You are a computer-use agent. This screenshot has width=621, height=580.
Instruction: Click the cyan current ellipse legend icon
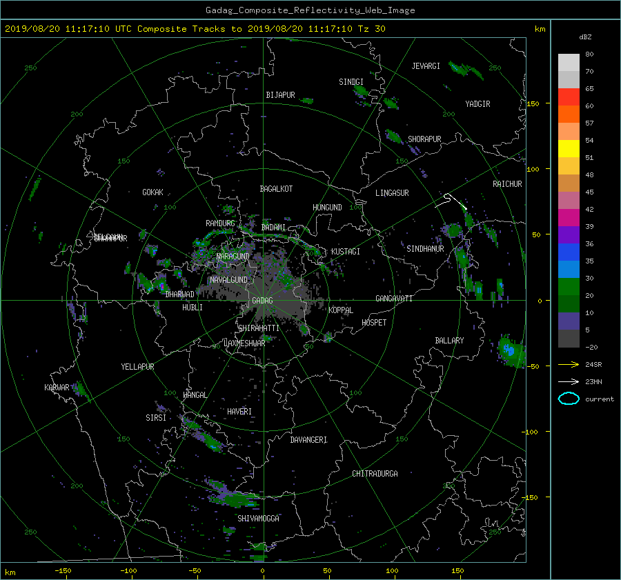click(569, 399)
